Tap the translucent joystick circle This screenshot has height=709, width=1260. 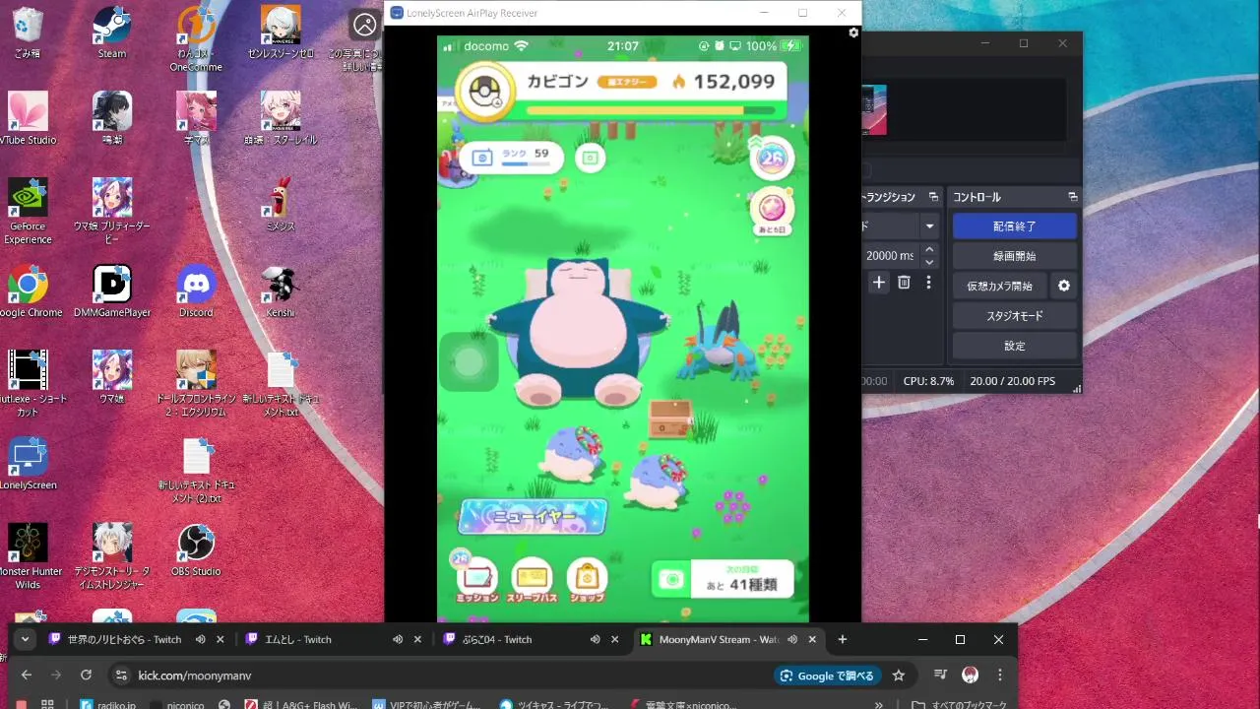[x=469, y=362]
